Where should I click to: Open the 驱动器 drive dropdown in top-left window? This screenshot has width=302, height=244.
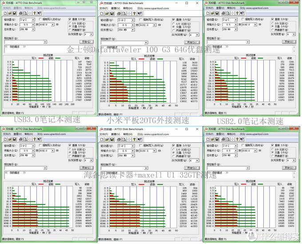tap(33, 20)
